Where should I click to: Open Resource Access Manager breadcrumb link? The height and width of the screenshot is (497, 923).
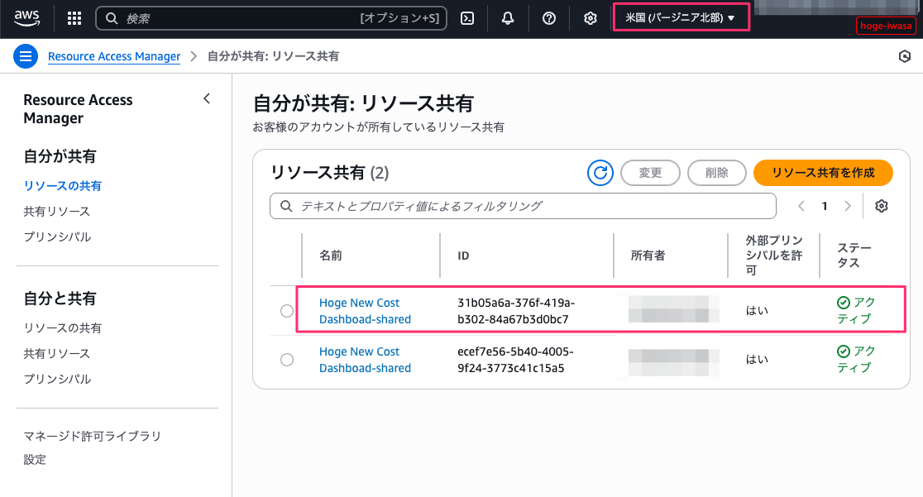pos(114,56)
